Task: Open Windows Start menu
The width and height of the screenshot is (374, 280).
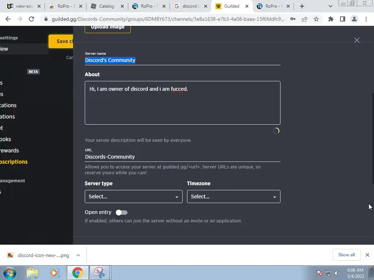Action: point(10,273)
